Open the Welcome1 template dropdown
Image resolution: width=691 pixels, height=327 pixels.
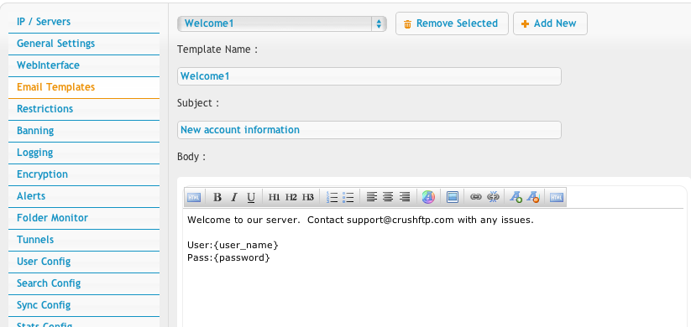coord(282,23)
